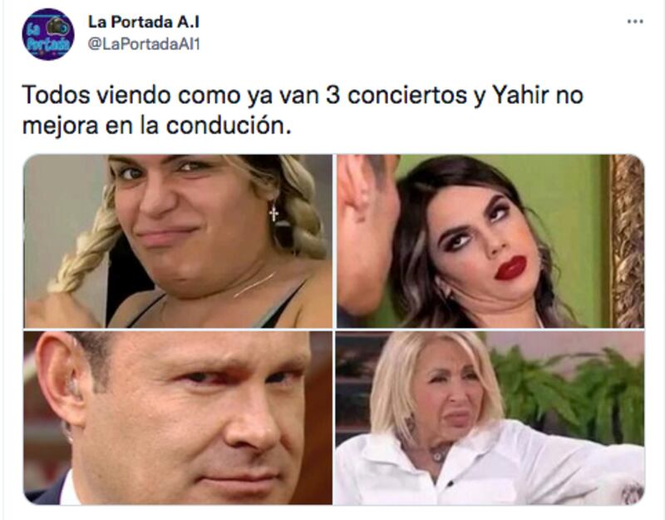The width and height of the screenshot is (665, 520).
Task: Click the camera graphic inside the profile avatar
Action: pos(58,27)
